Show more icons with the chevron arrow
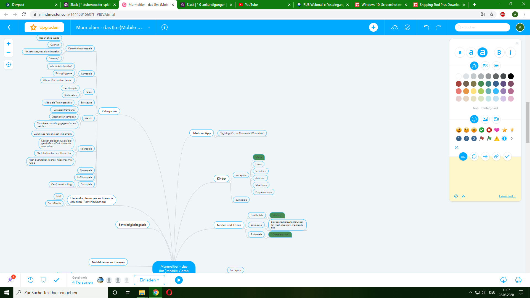Image resolution: width=530 pixels, height=298 pixels. (512, 139)
